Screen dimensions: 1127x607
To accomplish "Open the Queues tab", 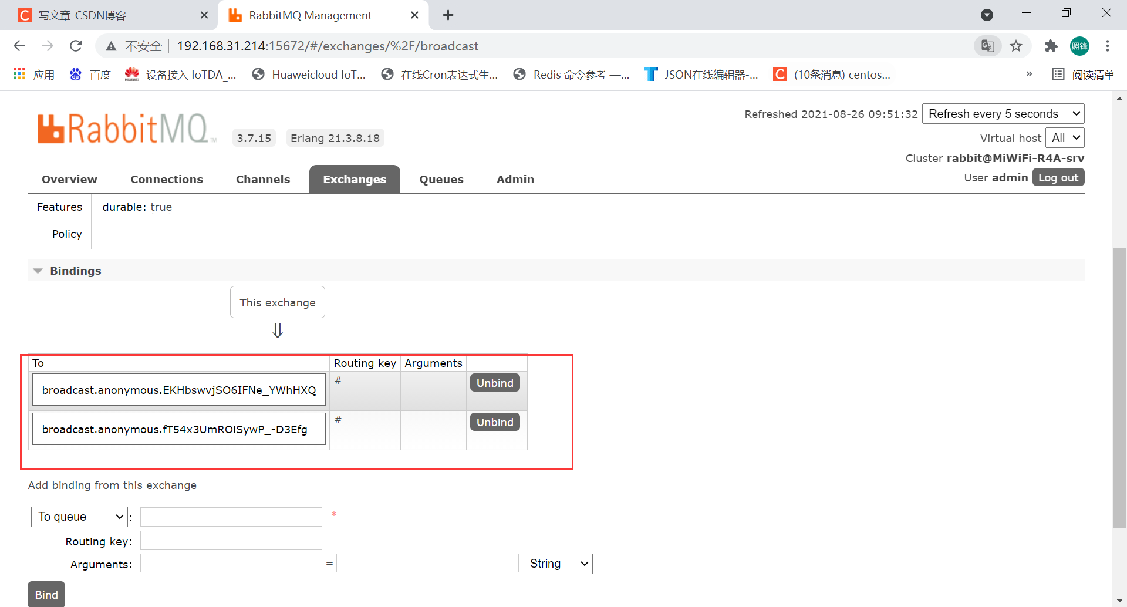I will click(x=441, y=179).
